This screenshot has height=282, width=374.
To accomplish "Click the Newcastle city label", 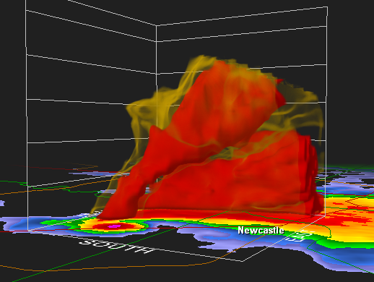I will pyautogui.click(x=261, y=230).
